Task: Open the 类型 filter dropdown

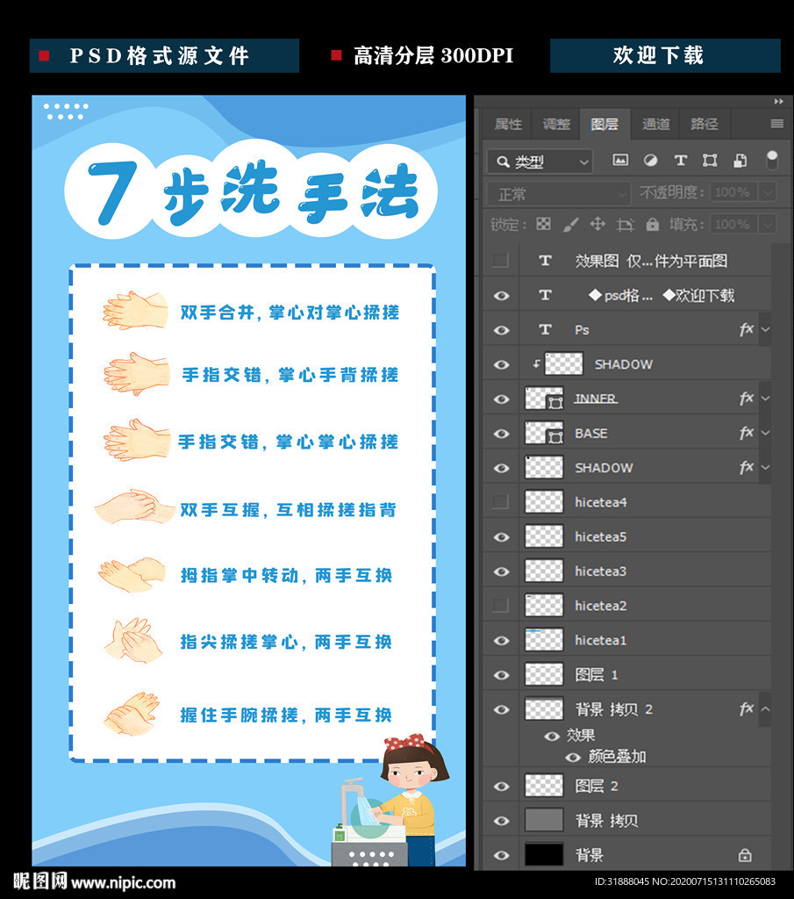Action: (x=540, y=162)
